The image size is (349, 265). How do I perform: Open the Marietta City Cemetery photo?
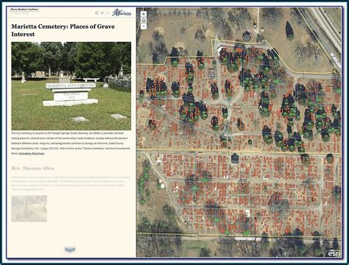71,86
